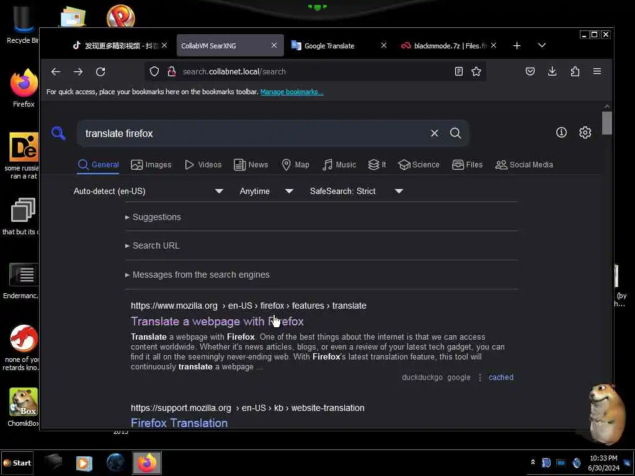Click the Firefox taskbar button
Screen dimensions: 635x476
147,462
